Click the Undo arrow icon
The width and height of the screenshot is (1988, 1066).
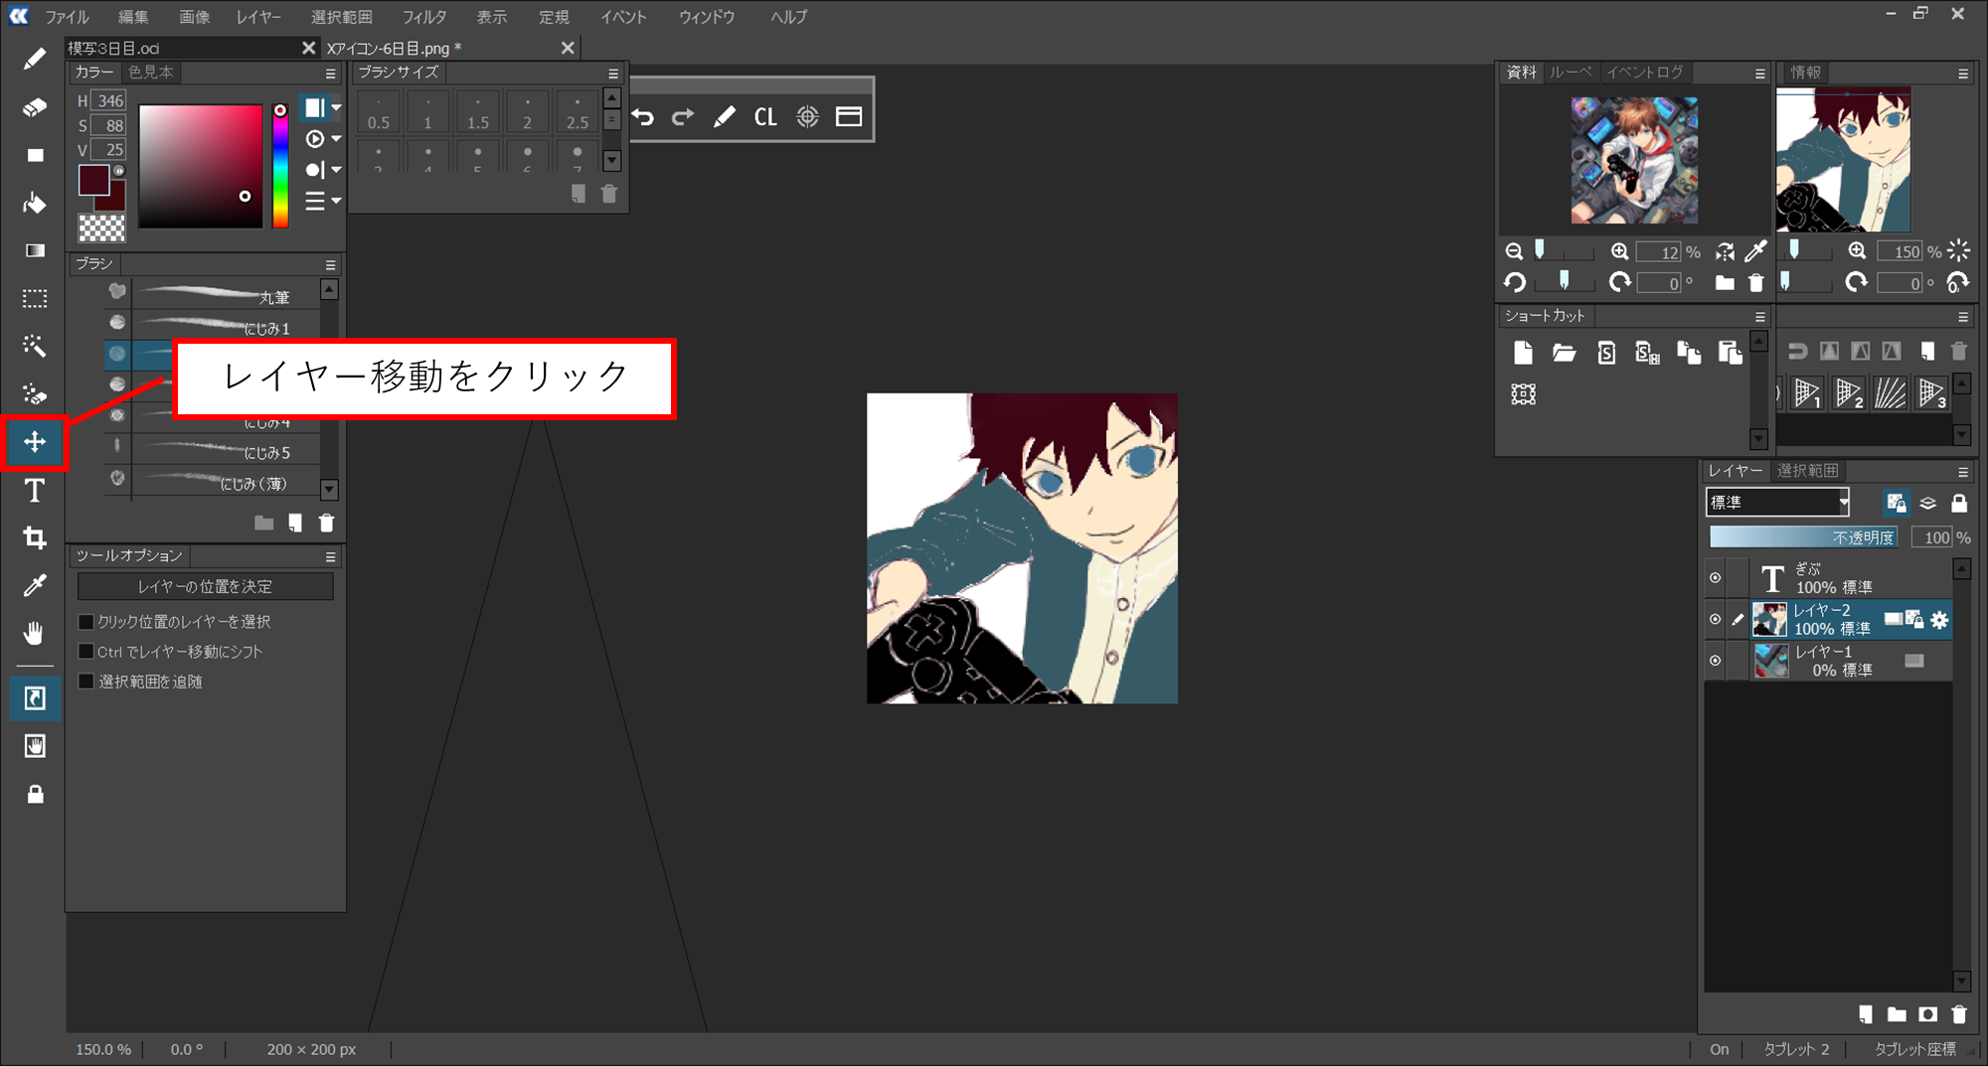643,117
